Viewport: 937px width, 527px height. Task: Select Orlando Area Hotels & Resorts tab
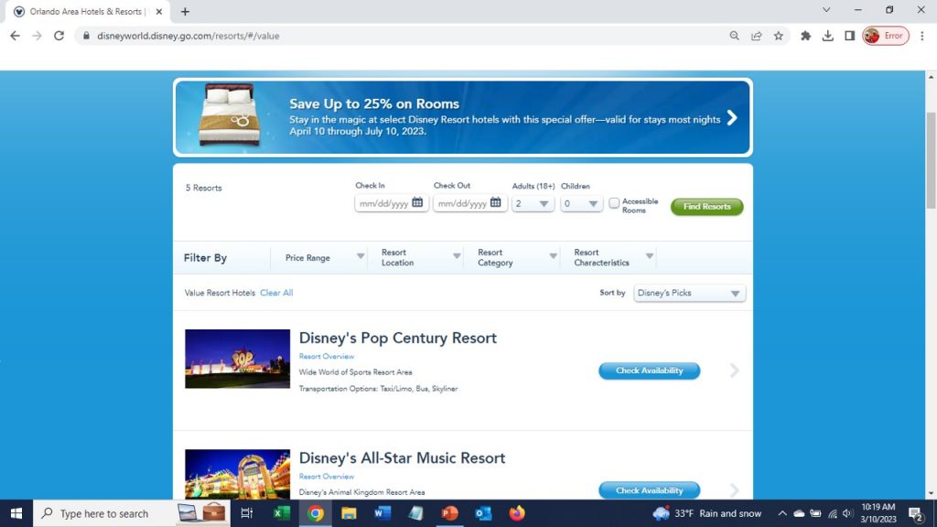85,11
